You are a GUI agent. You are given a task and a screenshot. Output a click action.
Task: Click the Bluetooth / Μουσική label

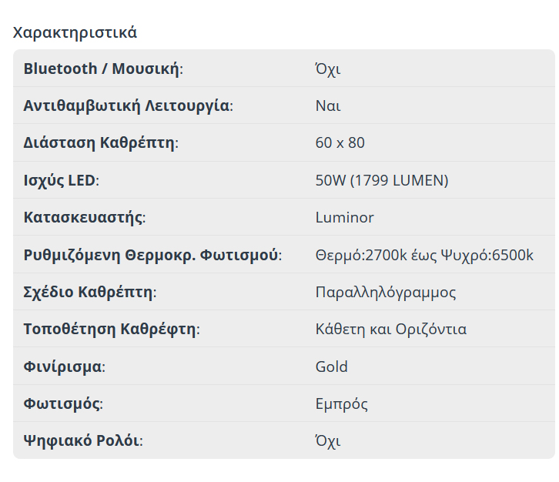(x=103, y=69)
